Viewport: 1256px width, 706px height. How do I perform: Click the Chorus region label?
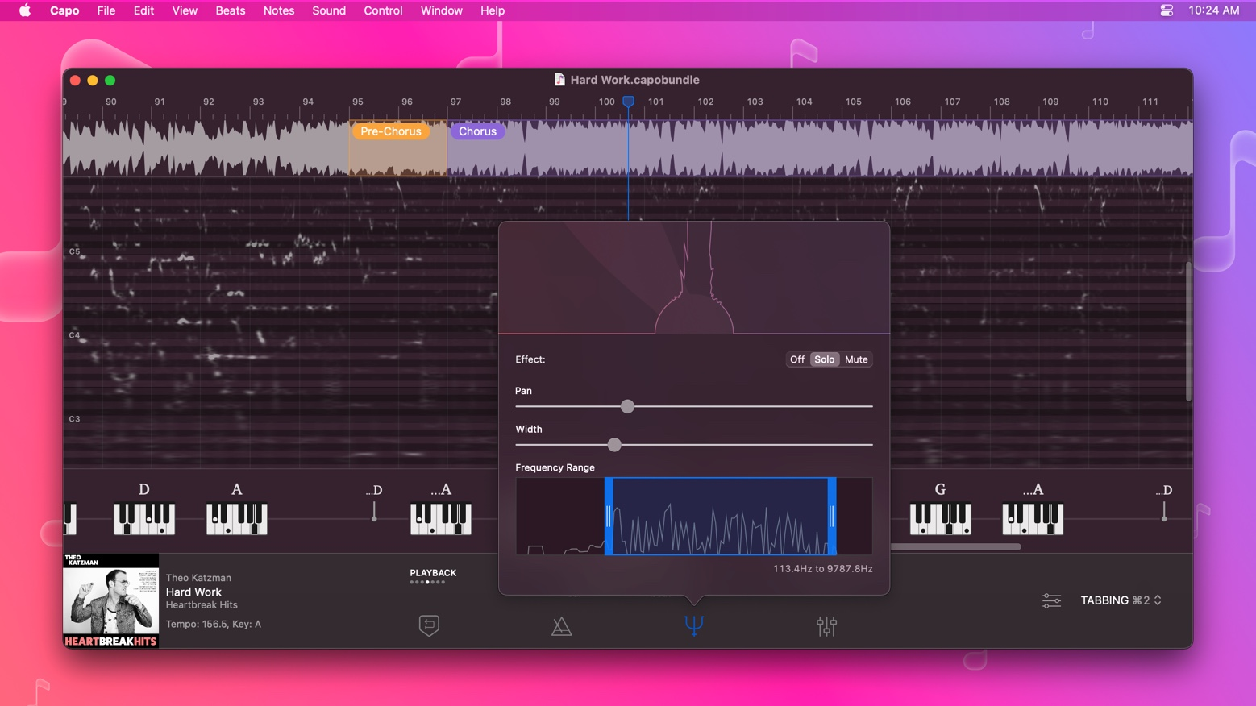coord(477,131)
